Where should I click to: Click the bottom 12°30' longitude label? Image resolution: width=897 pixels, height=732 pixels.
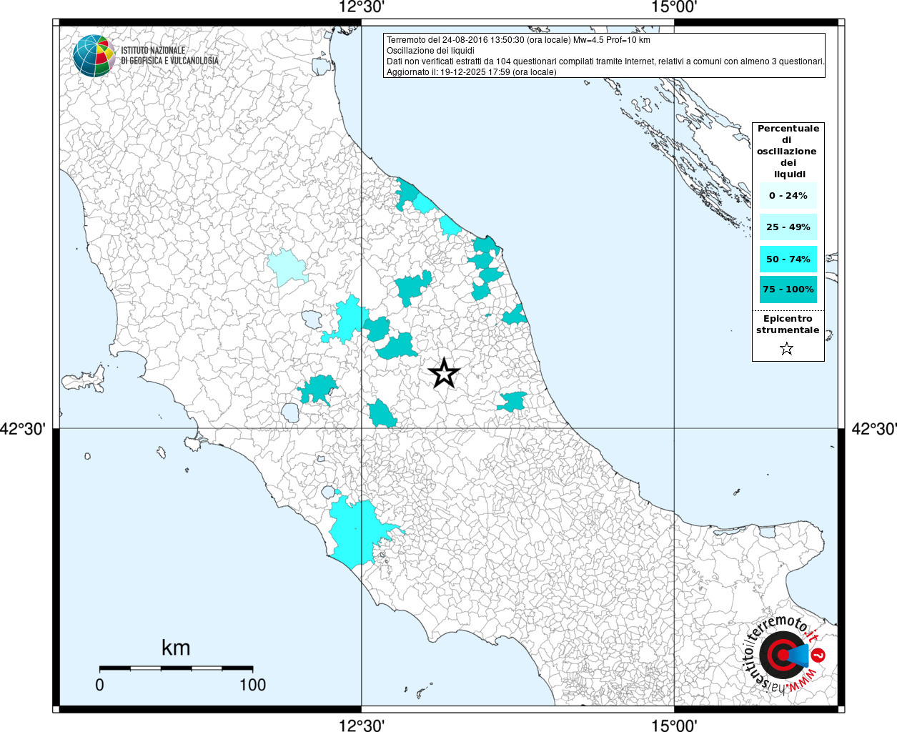pyautogui.click(x=362, y=725)
